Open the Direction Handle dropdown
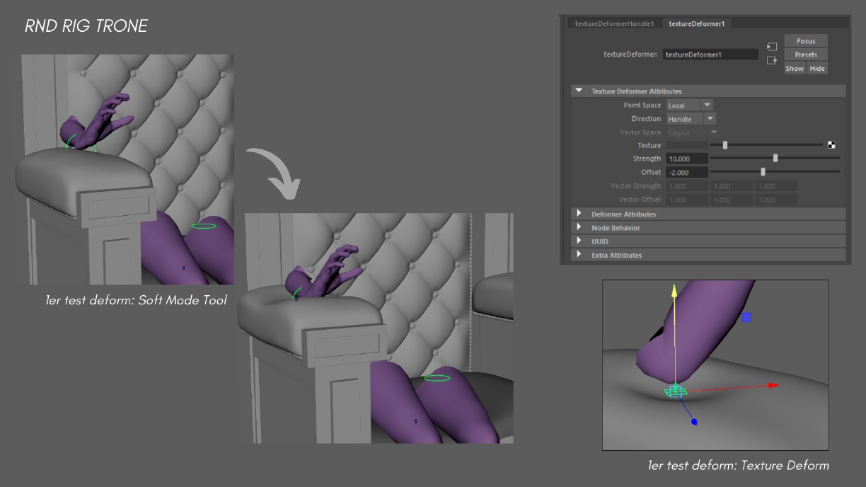This screenshot has width=866, height=487. click(691, 119)
